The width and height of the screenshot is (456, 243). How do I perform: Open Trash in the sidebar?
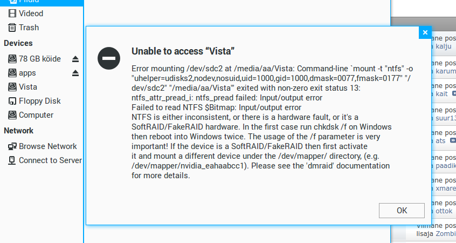[29, 28]
